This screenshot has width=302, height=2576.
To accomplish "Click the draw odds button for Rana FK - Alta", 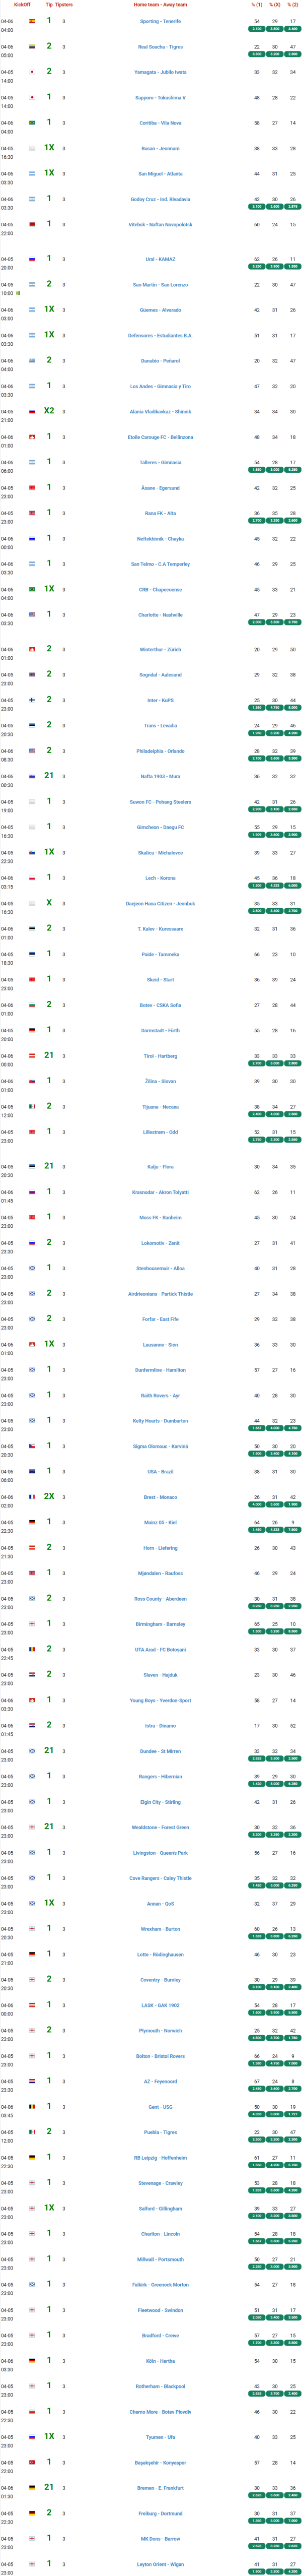I will (275, 520).
